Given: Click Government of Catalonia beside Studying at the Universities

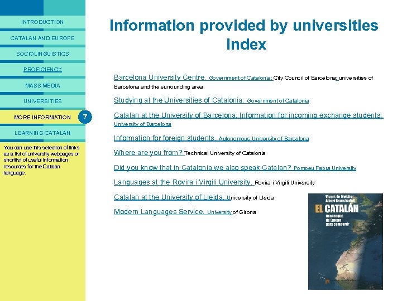Looking at the screenshot, I should [x=278, y=101].
